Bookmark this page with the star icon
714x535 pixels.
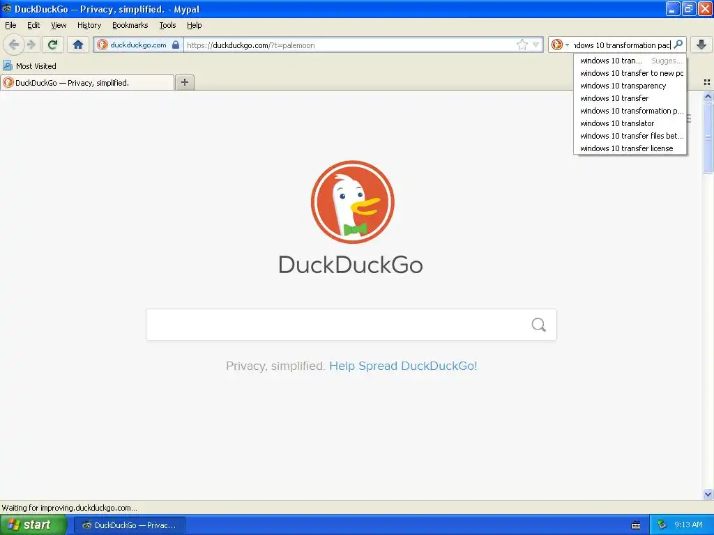522,45
